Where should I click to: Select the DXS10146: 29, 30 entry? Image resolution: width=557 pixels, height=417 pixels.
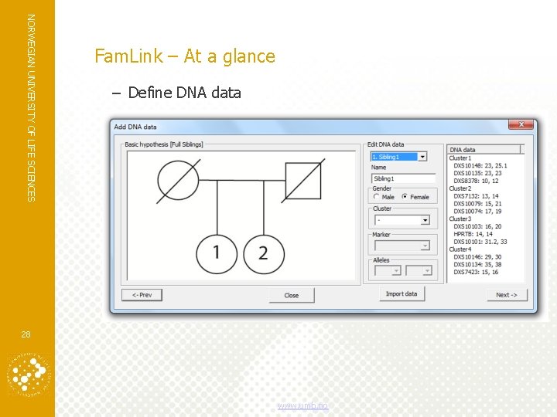[x=477, y=256]
